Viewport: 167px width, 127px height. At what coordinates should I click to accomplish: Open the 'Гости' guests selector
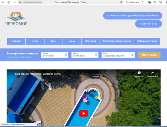(x=118, y=55)
